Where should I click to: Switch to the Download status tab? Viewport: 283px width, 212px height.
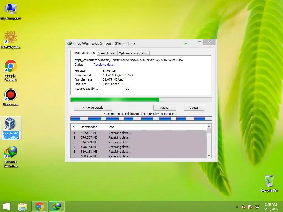click(83, 53)
